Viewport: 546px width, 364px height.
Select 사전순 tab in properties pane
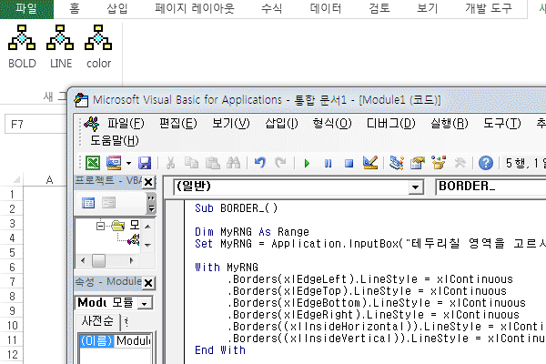[97, 321]
